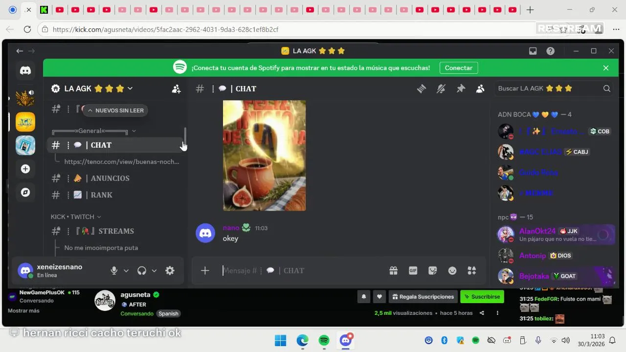Open the emoji picker smiley
The height and width of the screenshot is (352, 626).
[x=452, y=270]
